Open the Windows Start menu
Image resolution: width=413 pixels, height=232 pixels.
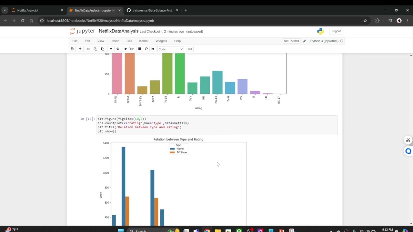coord(121,230)
